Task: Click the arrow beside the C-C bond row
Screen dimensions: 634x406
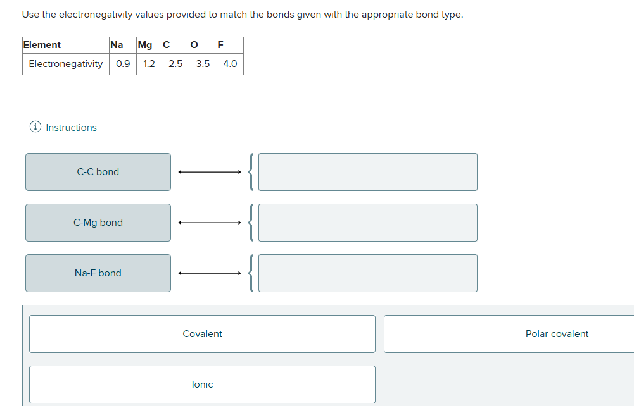Action: pos(209,171)
